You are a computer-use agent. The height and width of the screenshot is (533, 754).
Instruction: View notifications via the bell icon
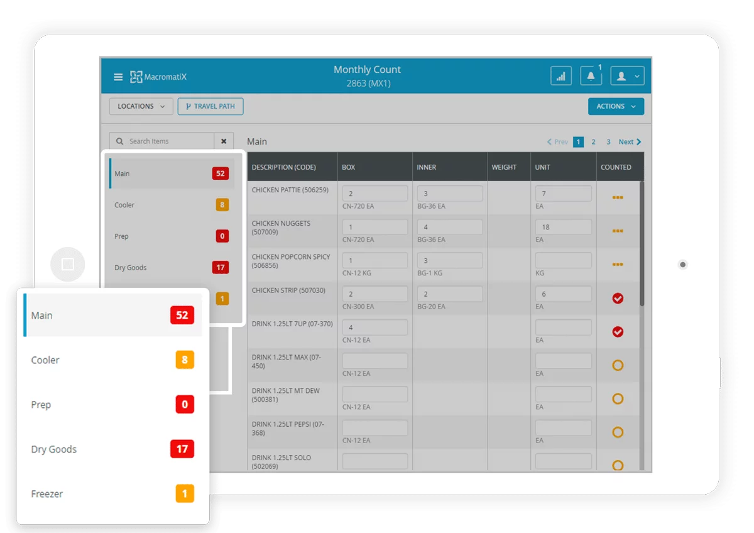tap(591, 75)
